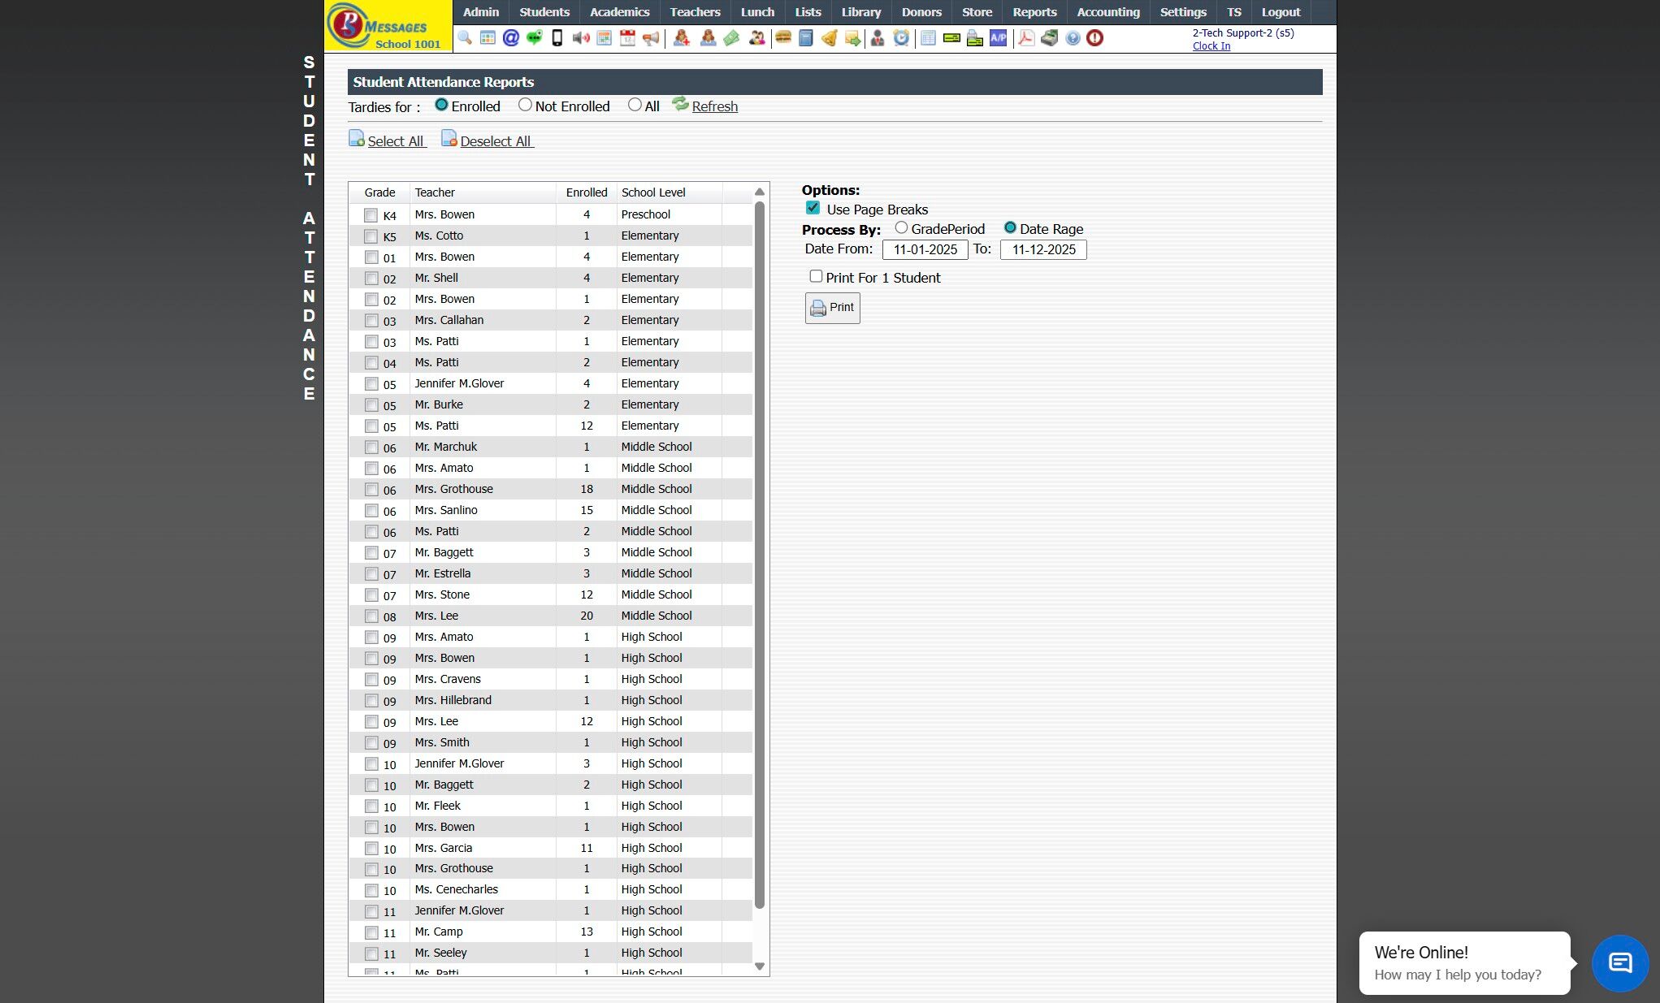Open the Academics menu
The height and width of the screenshot is (1003, 1660).
point(619,12)
